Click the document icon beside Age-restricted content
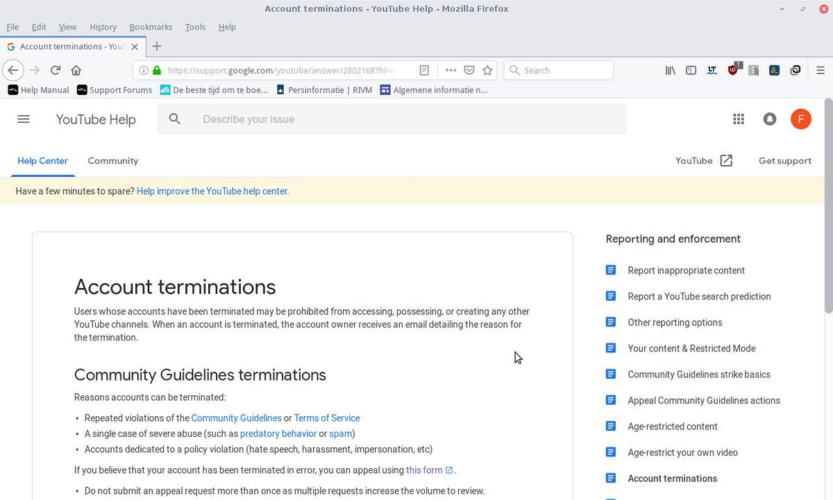 [x=611, y=426]
